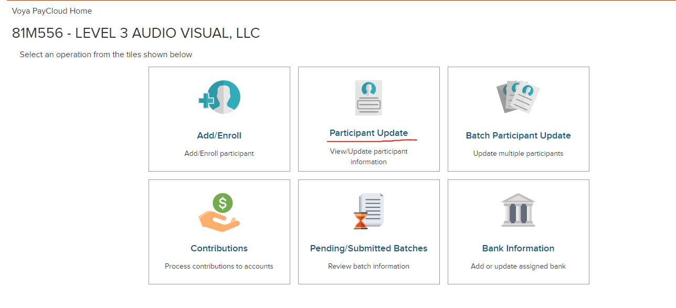Select the Batch Participant Update documents icon
The height and width of the screenshot is (308, 676).
[518, 97]
